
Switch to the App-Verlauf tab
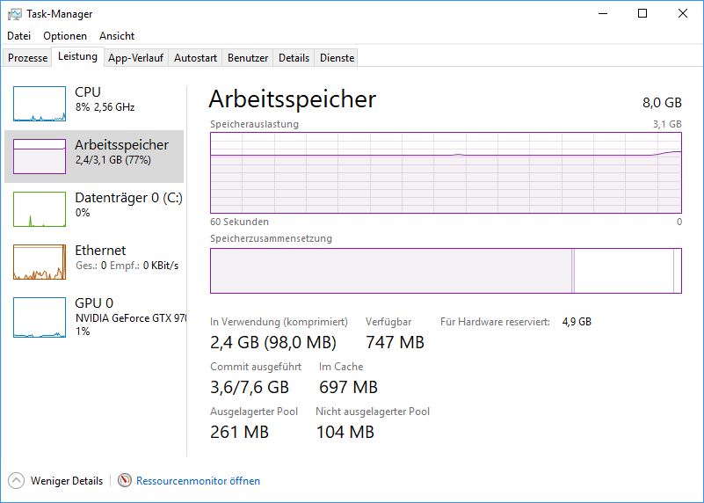(135, 58)
